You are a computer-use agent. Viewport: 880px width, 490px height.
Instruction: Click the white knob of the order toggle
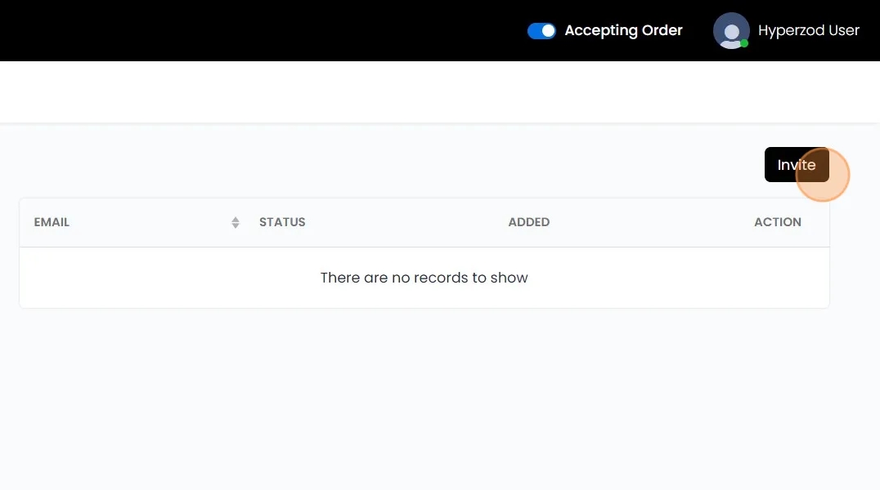point(548,31)
